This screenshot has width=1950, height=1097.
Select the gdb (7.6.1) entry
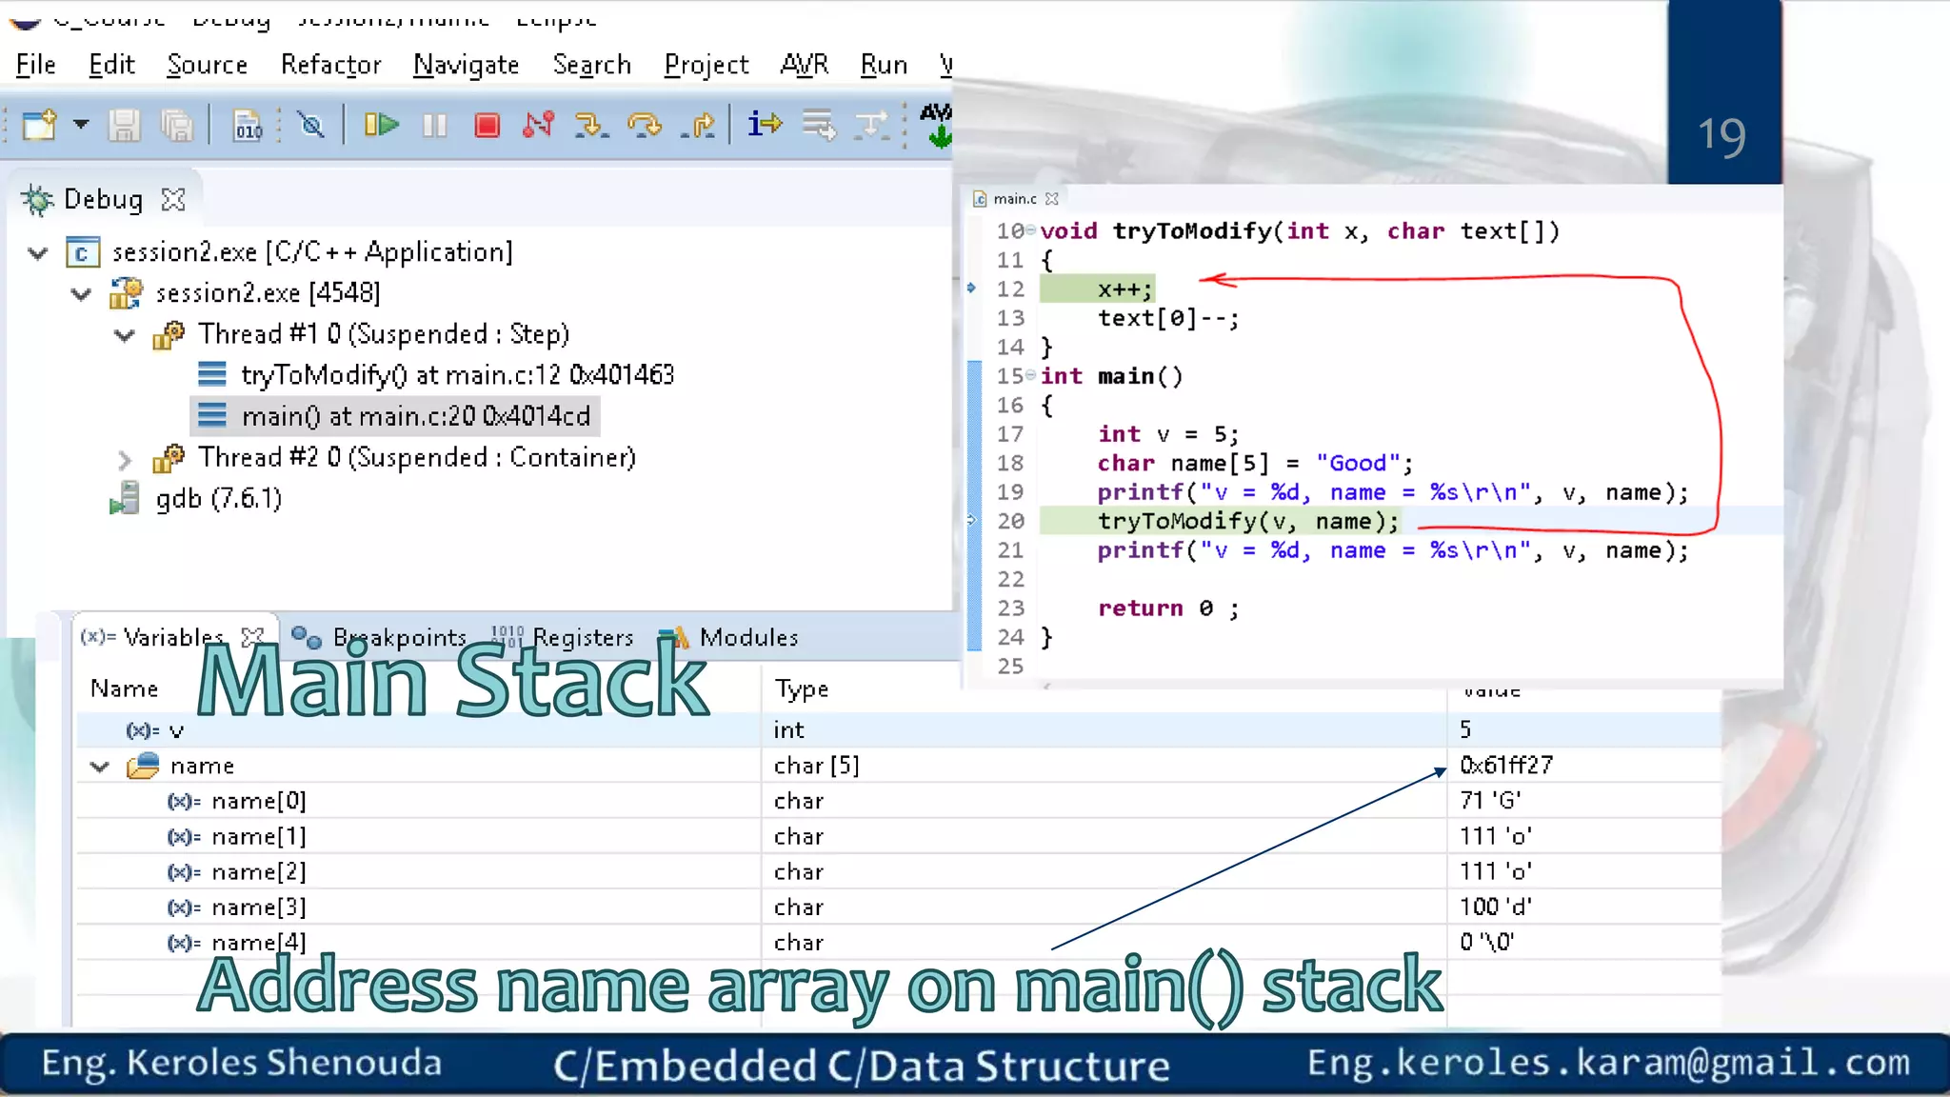(x=218, y=499)
